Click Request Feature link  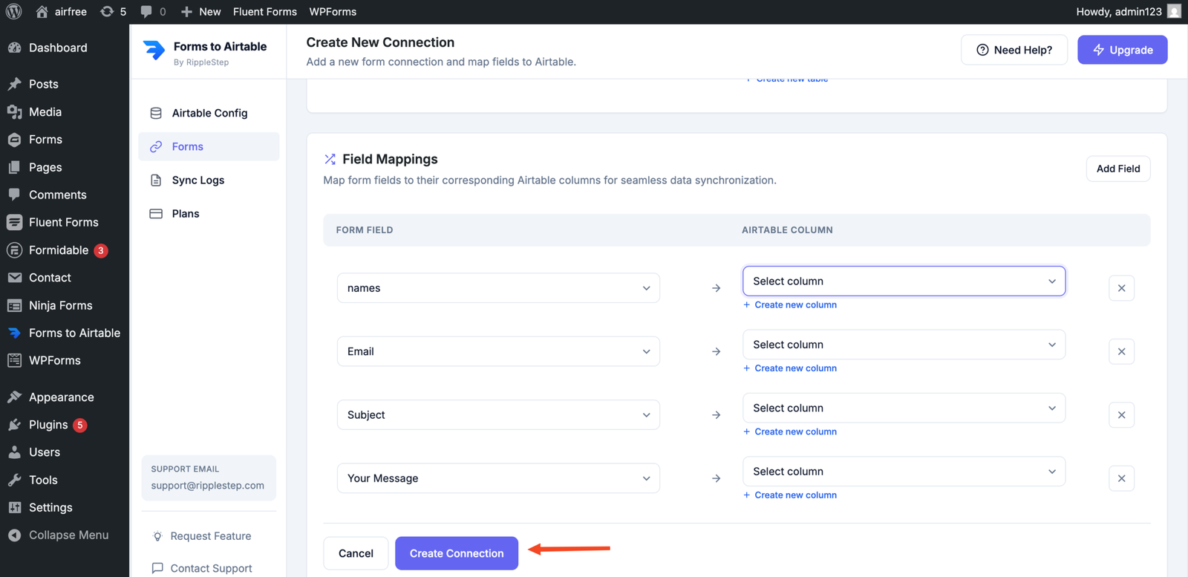tap(202, 536)
